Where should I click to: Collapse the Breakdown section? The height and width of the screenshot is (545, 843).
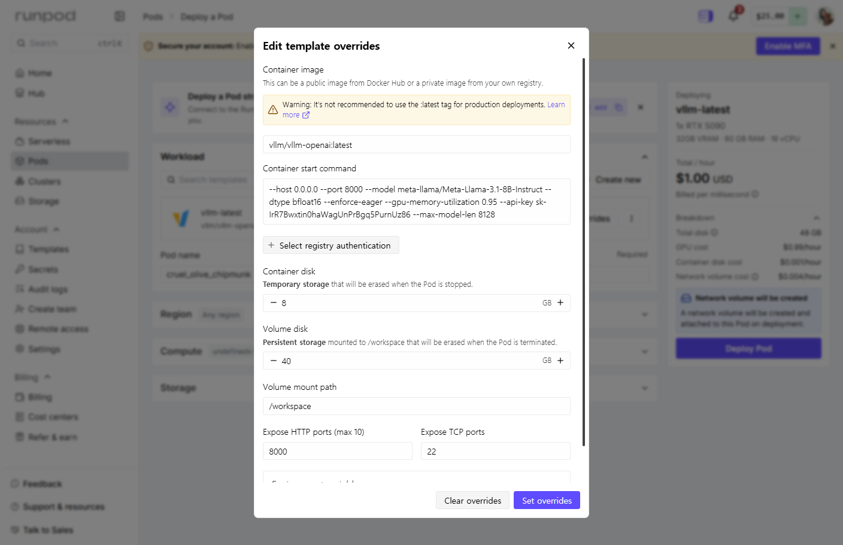coord(817,217)
